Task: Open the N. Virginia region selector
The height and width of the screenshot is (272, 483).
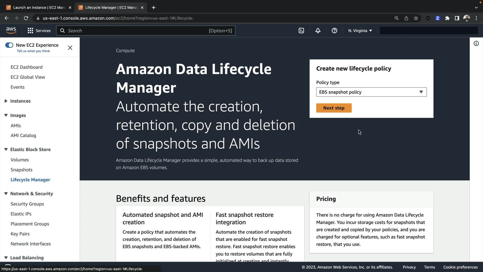Action: click(x=360, y=30)
